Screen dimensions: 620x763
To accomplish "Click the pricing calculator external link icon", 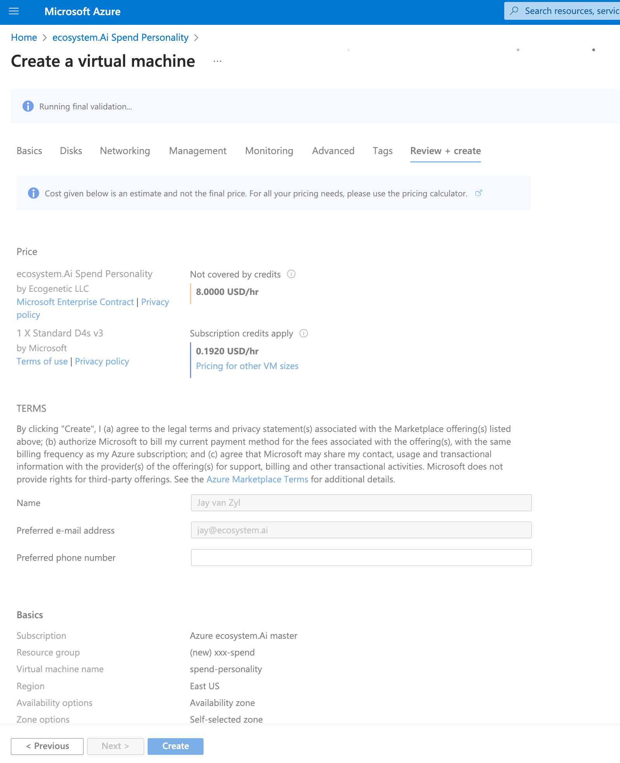I will point(479,193).
